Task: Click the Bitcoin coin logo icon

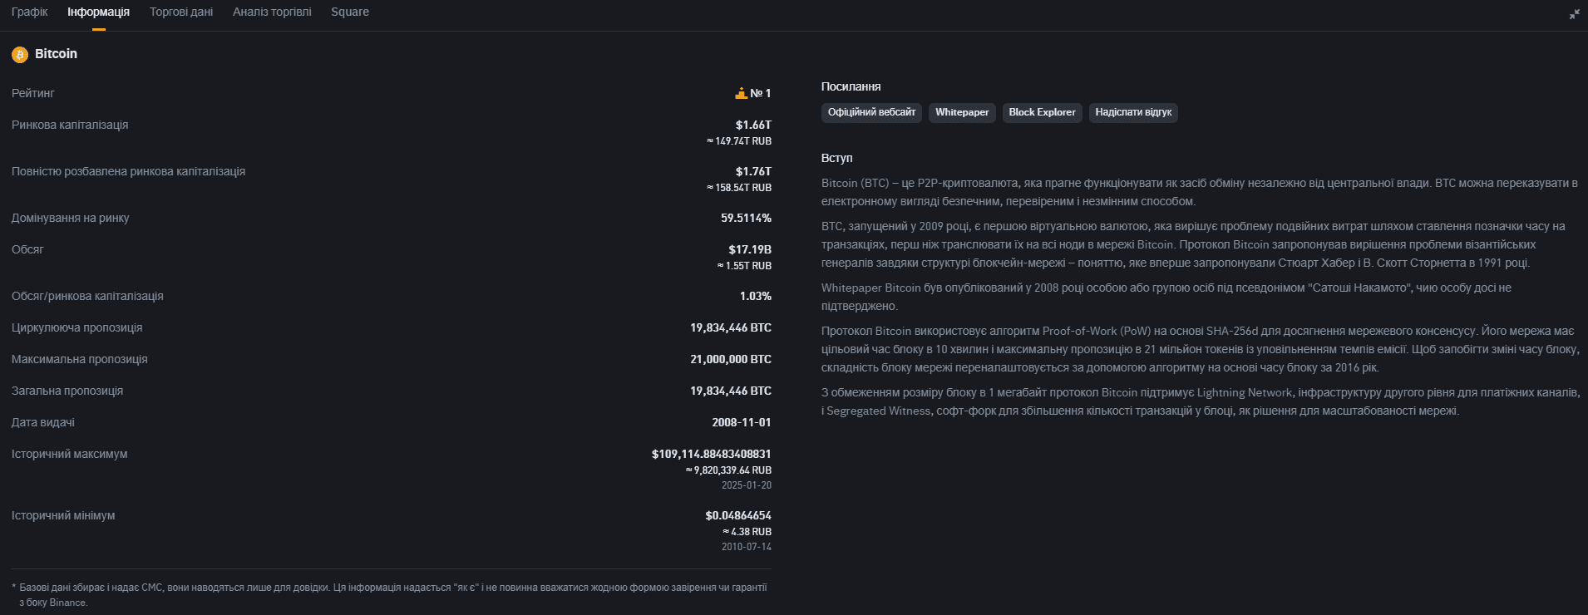Action: [20, 55]
